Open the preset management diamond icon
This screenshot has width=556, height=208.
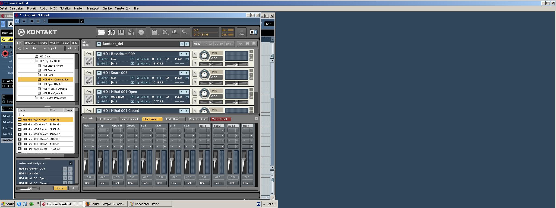coord(82,21)
